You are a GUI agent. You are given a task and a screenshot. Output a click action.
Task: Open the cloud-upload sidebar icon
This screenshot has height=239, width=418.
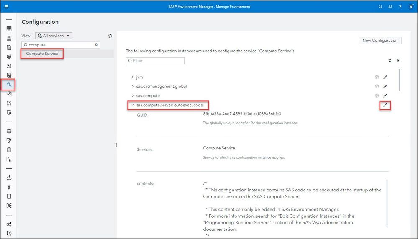tap(9, 177)
